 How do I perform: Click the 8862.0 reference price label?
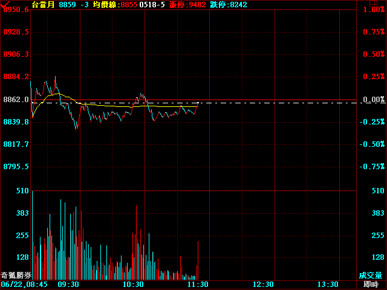[x=16, y=100]
